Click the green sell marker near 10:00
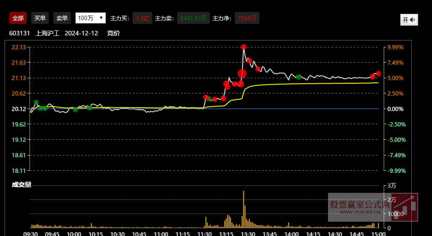 [75, 109]
